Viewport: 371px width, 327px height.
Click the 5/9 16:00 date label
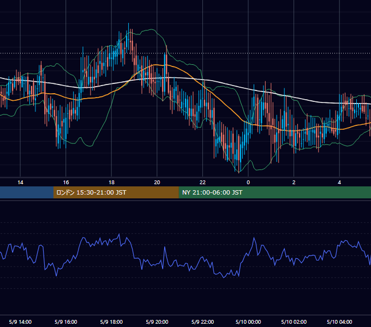66,322
